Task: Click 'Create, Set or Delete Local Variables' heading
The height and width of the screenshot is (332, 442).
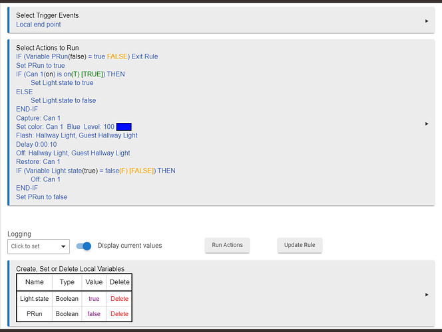Action: click(x=70, y=269)
